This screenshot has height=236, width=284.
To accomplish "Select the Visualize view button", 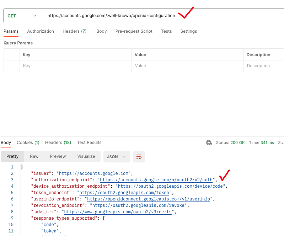I will click(x=86, y=156).
